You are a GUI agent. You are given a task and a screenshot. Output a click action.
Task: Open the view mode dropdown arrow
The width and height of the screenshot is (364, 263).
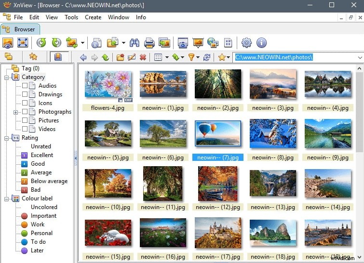pos(167,57)
